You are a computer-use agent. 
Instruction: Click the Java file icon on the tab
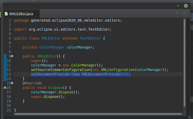tap(6, 14)
